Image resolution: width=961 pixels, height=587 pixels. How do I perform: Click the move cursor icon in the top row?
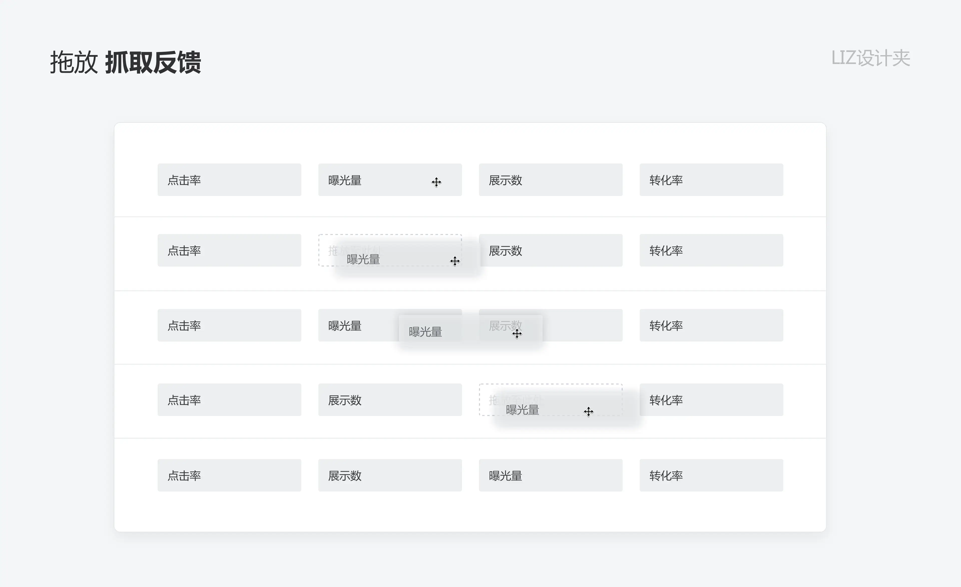(436, 182)
